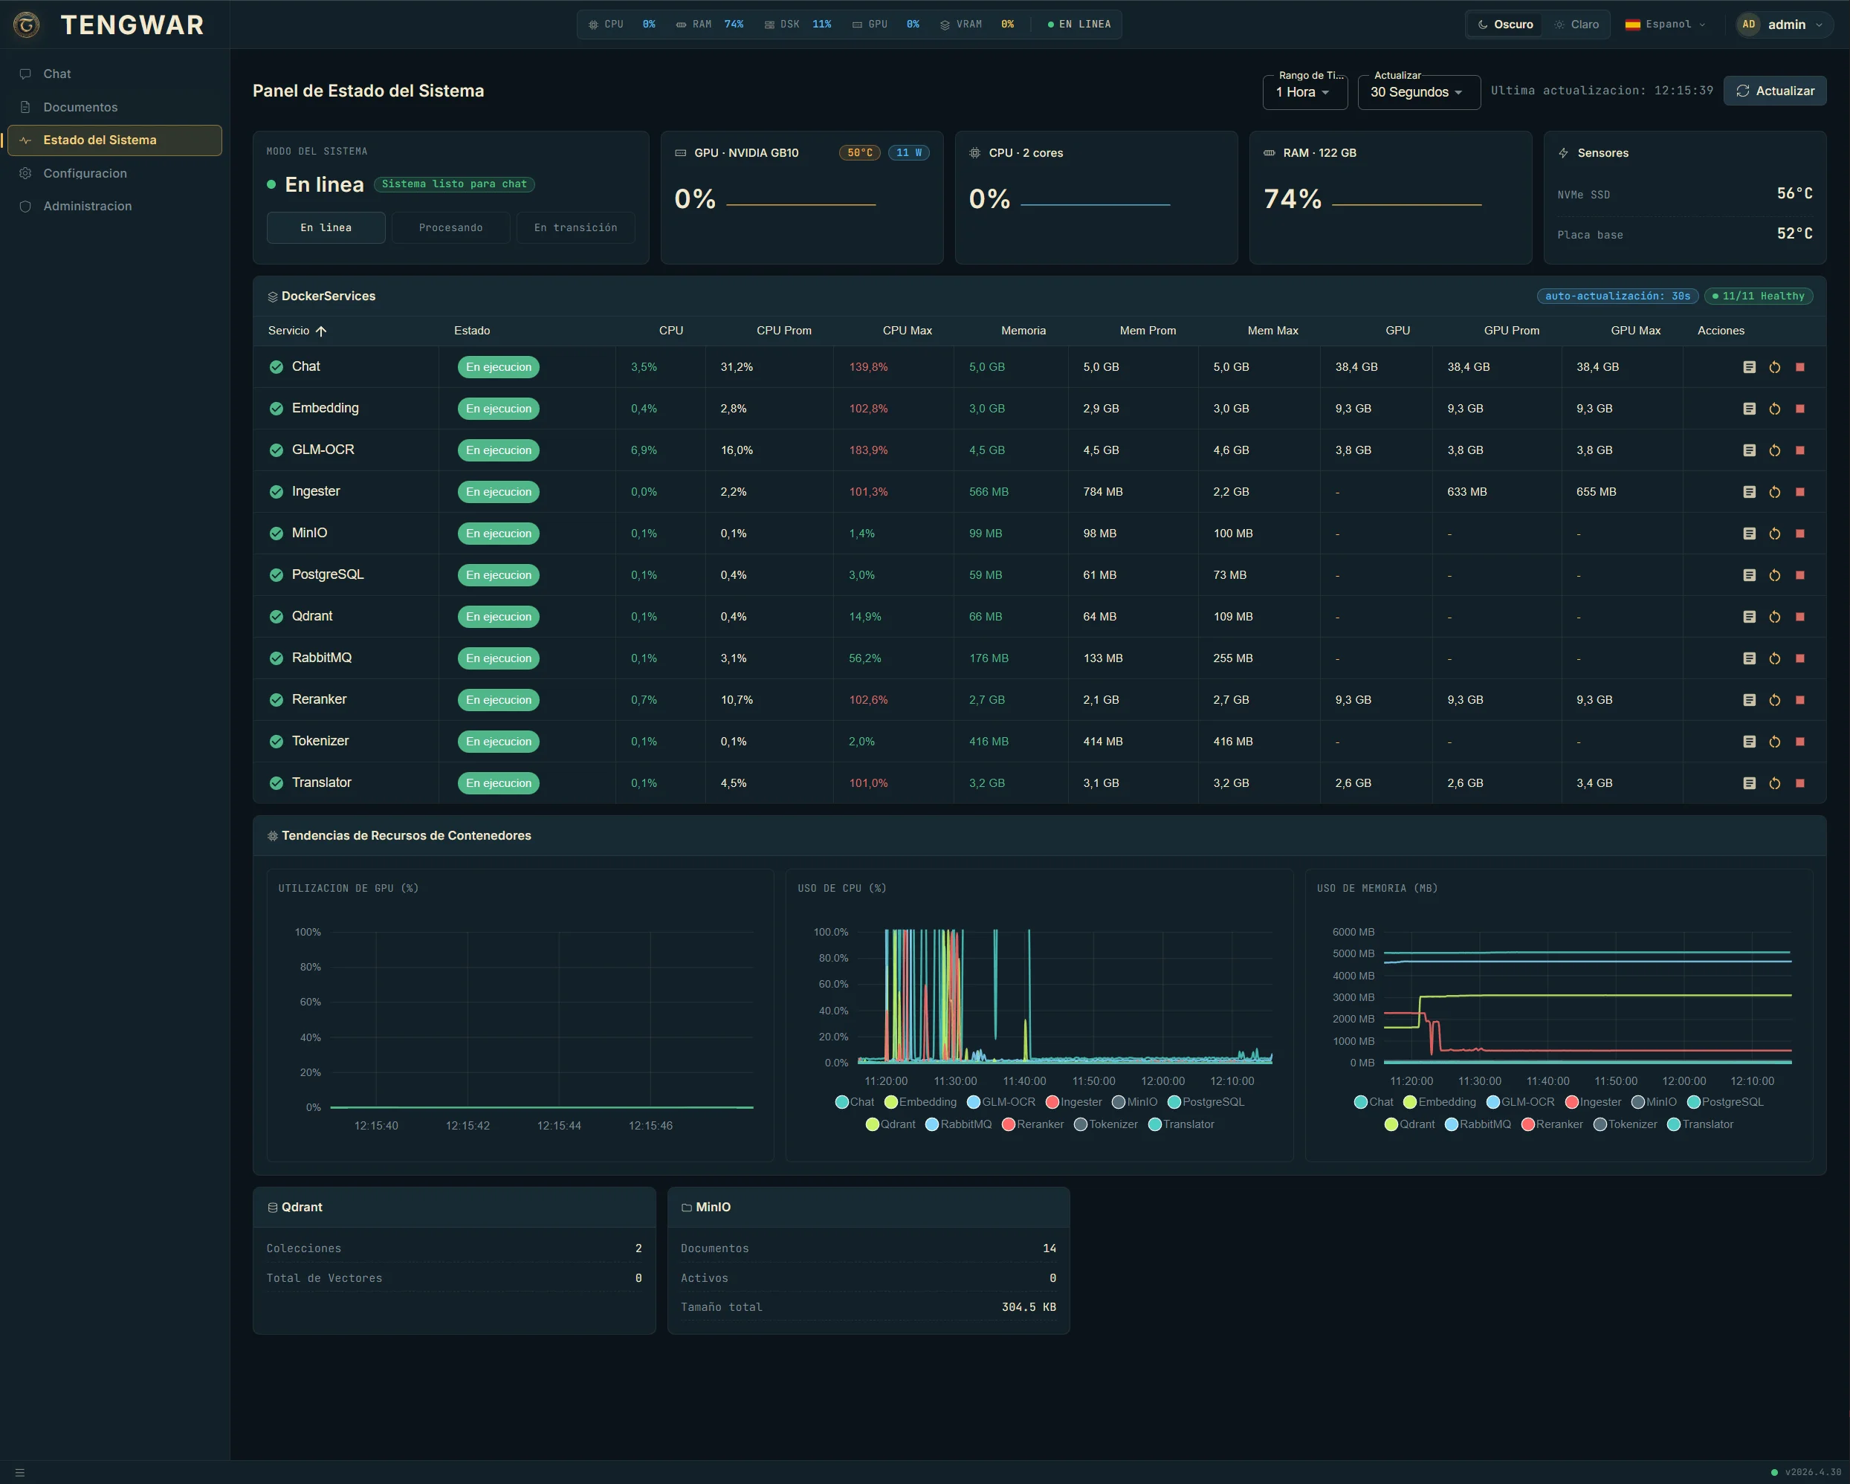Screen dimensions: 1850x1484
Task: Sort table by GPU Prom column
Action: pyautogui.click(x=1511, y=331)
